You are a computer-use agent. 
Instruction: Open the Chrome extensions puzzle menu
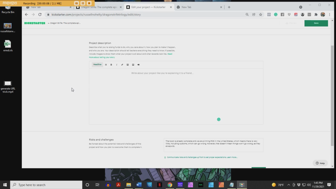click(316, 14)
